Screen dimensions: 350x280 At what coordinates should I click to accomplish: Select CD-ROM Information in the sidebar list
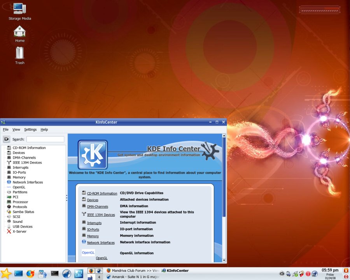coord(29,148)
